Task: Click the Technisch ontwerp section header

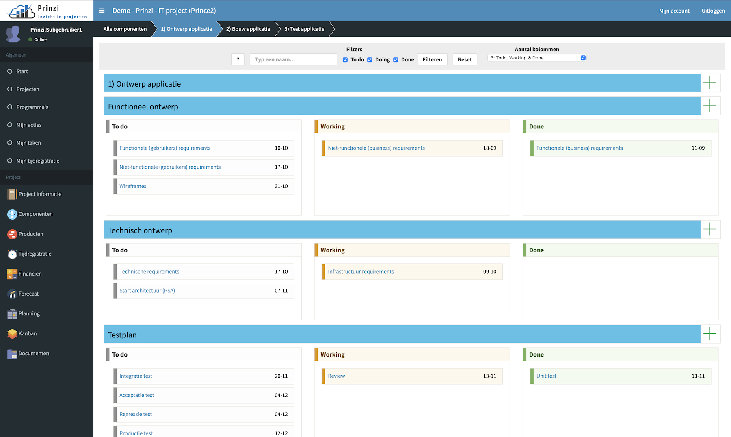Action: (x=402, y=229)
